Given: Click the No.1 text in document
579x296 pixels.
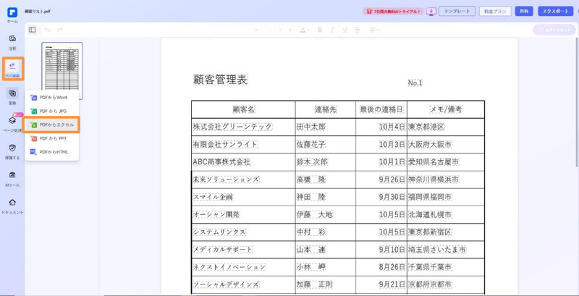Looking at the screenshot, I should pyautogui.click(x=415, y=83).
